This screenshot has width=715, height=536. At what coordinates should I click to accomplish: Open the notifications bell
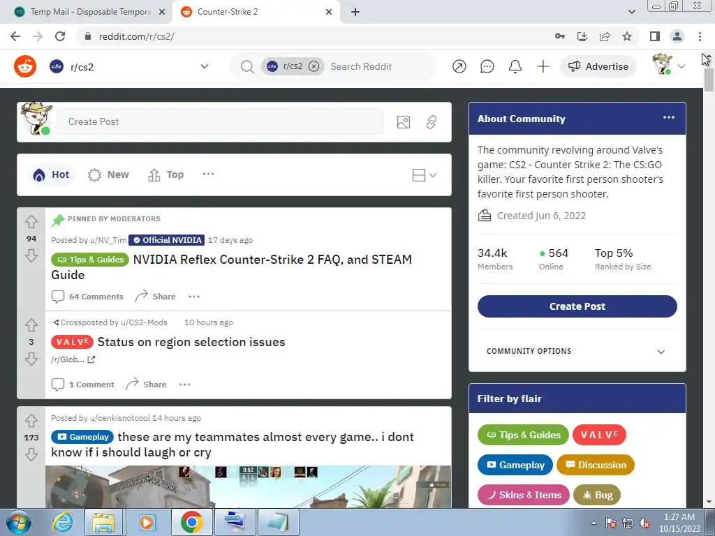click(515, 66)
